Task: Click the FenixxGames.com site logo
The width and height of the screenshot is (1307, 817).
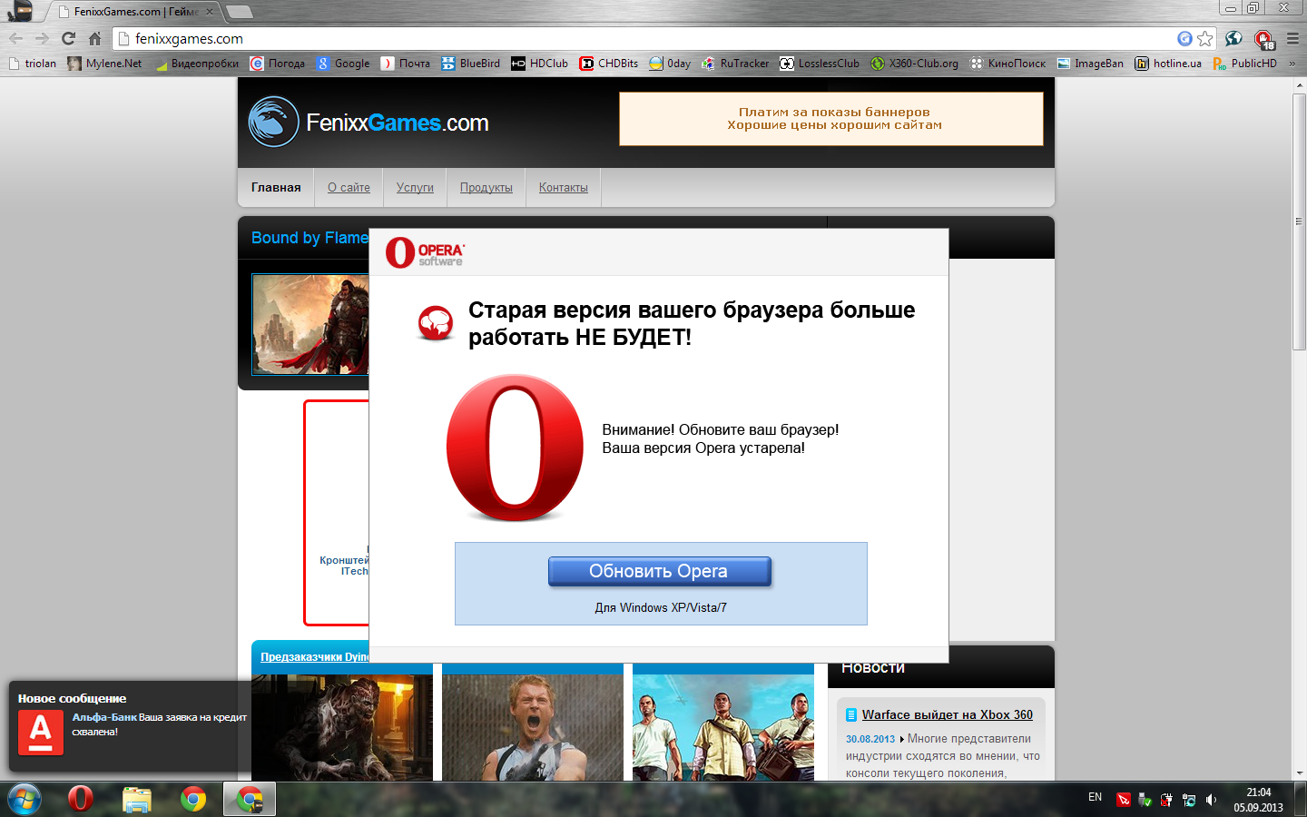Action: coord(369,122)
